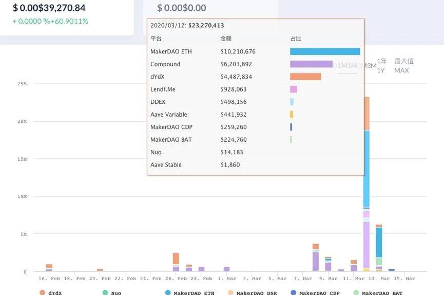The width and height of the screenshot is (444, 295).
Task: Click DDEX row name in tooltip
Action: coord(158,102)
